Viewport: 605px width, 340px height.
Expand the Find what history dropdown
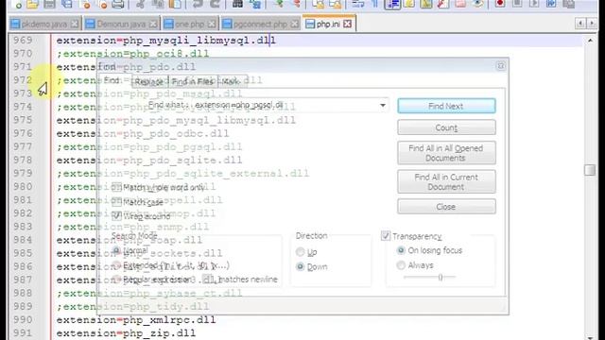click(x=383, y=105)
